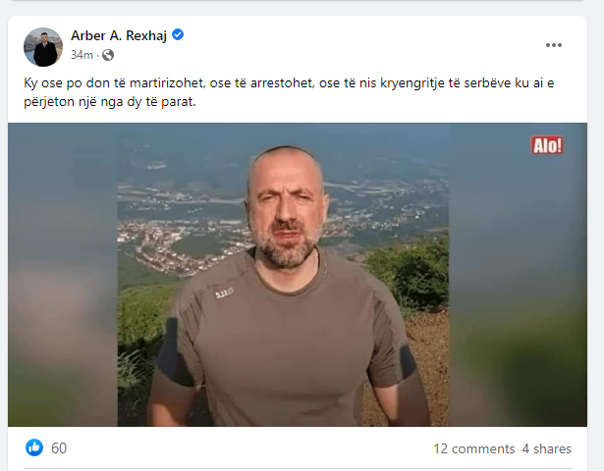604x471 pixels.
Task: View the 60 reactions count
Action: coord(59,448)
